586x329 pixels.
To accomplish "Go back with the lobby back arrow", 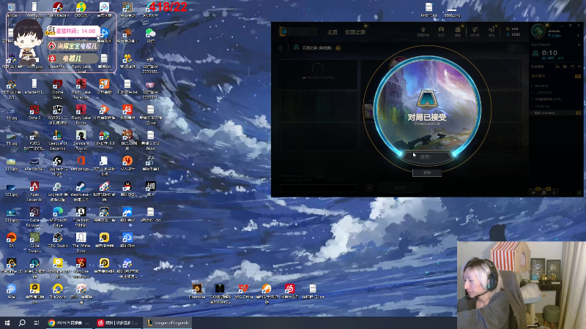I will click(281, 48).
